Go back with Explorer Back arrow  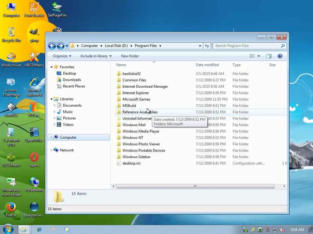(x=52, y=46)
